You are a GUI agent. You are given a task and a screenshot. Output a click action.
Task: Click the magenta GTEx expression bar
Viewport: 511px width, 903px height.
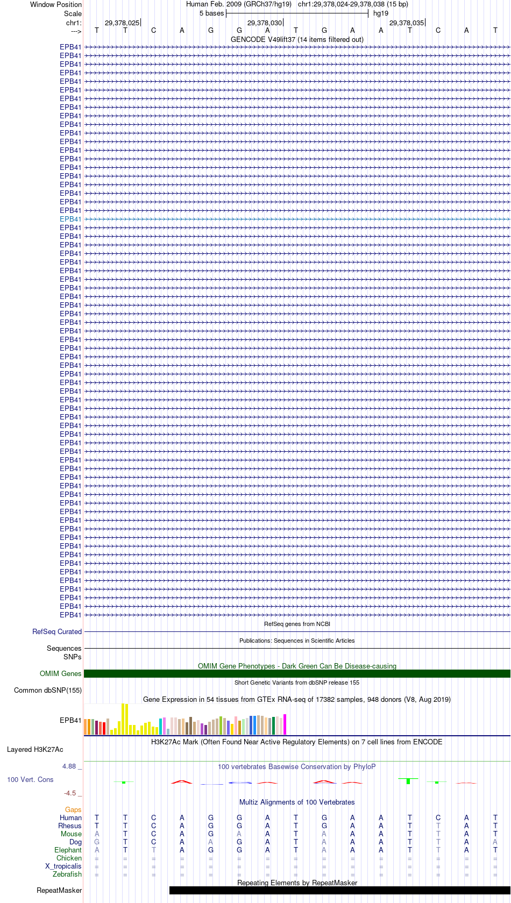click(285, 724)
